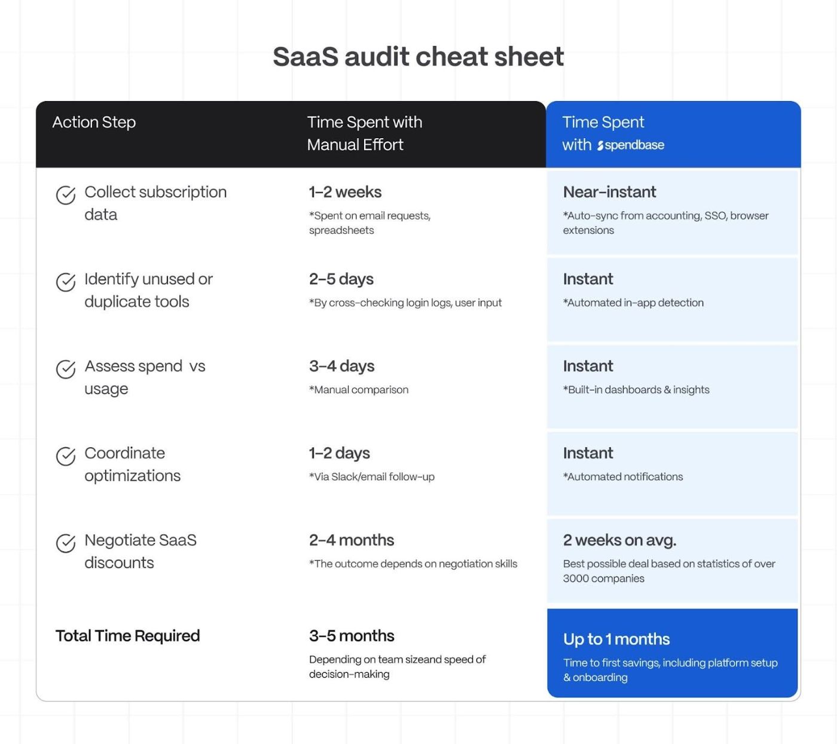Click the Up to 1 months summary box
837x744 pixels.
pyautogui.click(x=672, y=653)
